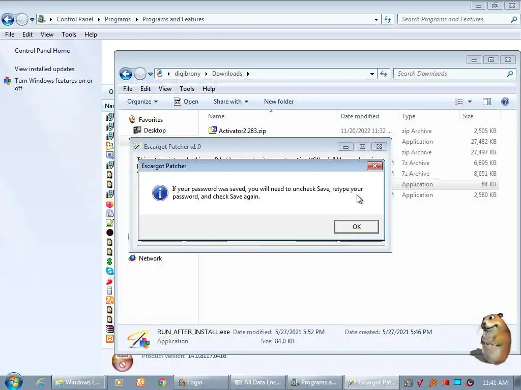Viewport: 521px width, 390px height.
Task: Click the orange magnifier tray icon
Action: pos(432,383)
